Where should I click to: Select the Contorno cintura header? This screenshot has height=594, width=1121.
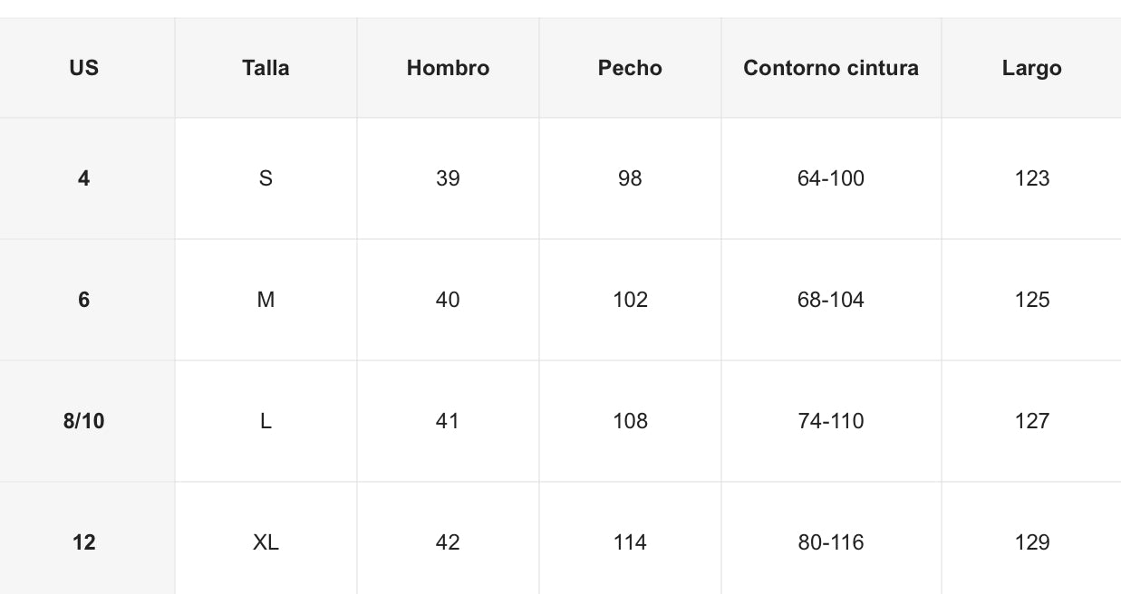(x=830, y=68)
